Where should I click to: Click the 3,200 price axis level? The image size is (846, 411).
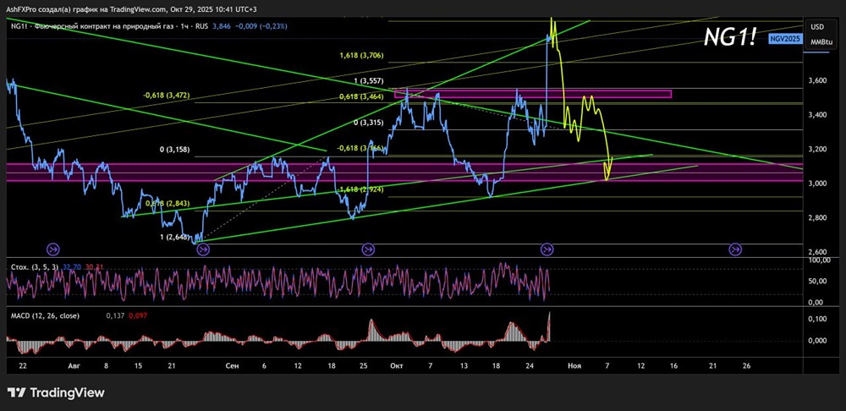point(819,150)
